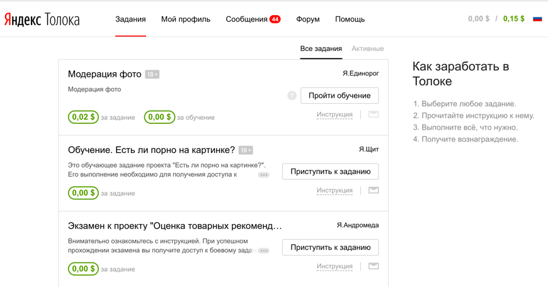This screenshot has width=548, height=287.
Task: Click the red 44 messages counter badge
Action: point(275,20)
